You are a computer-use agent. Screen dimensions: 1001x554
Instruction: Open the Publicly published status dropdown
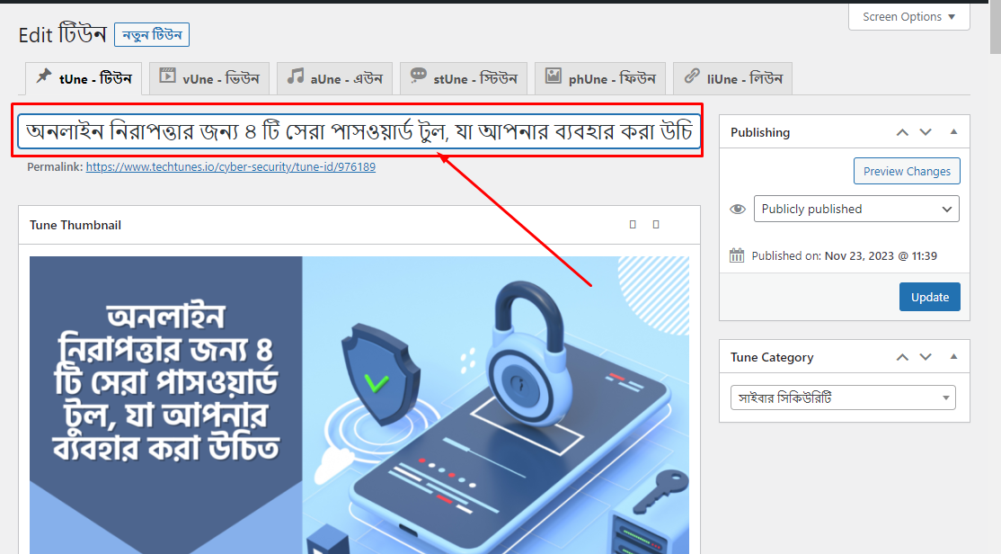(855, 209)
